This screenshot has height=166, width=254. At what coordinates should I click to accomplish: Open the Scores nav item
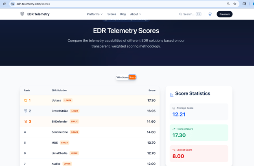(112, 14)
